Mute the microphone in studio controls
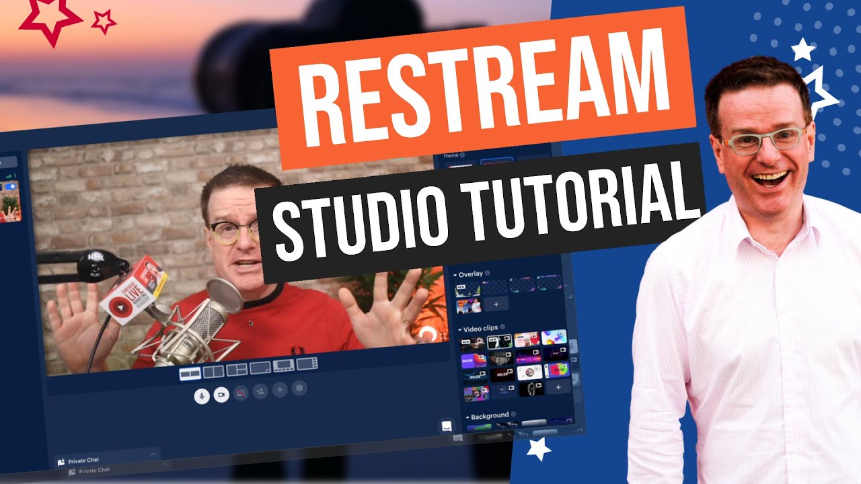The image size is (861, 484). [x=202, y=397]
